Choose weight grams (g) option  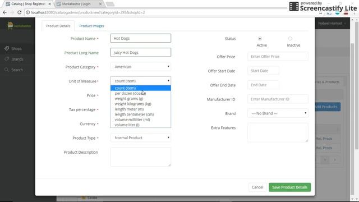(x=141, y=99)
